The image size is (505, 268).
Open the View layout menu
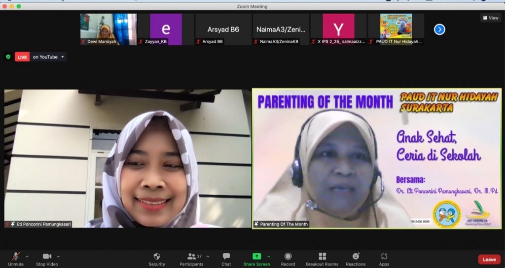[491, 18]
